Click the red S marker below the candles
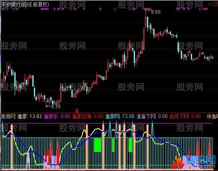This screenshot has height=171, width=218. [x=77, y=111]
